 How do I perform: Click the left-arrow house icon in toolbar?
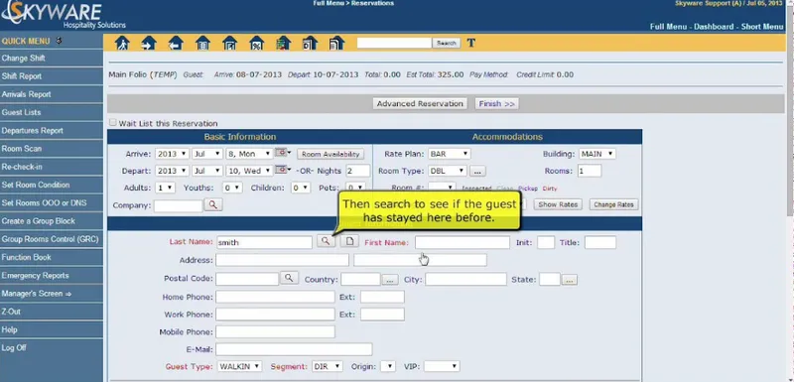point(176,43)
